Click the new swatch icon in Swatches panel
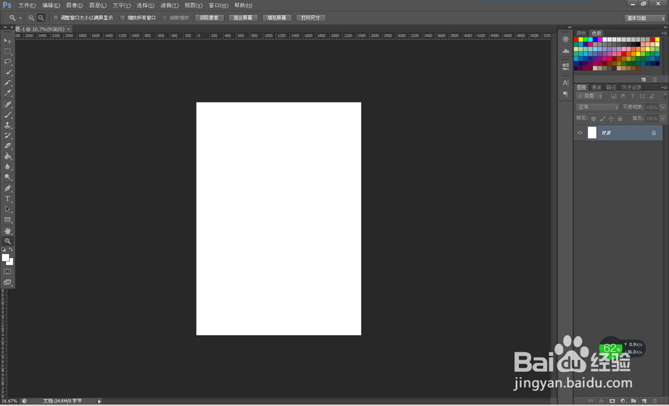Viewport: 669px width, 406px height. pos(644,78)
